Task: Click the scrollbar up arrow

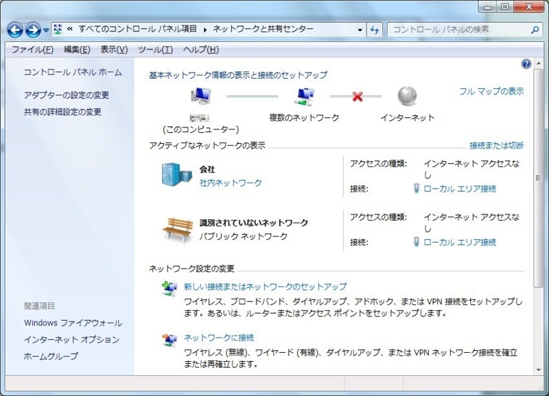Action: point(539,64)
